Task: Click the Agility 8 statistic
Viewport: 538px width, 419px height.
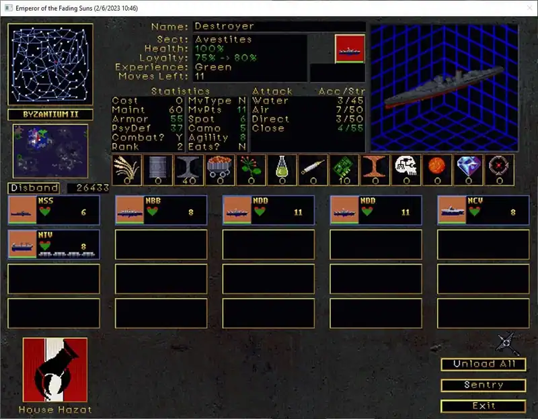Action: [217, 138]
